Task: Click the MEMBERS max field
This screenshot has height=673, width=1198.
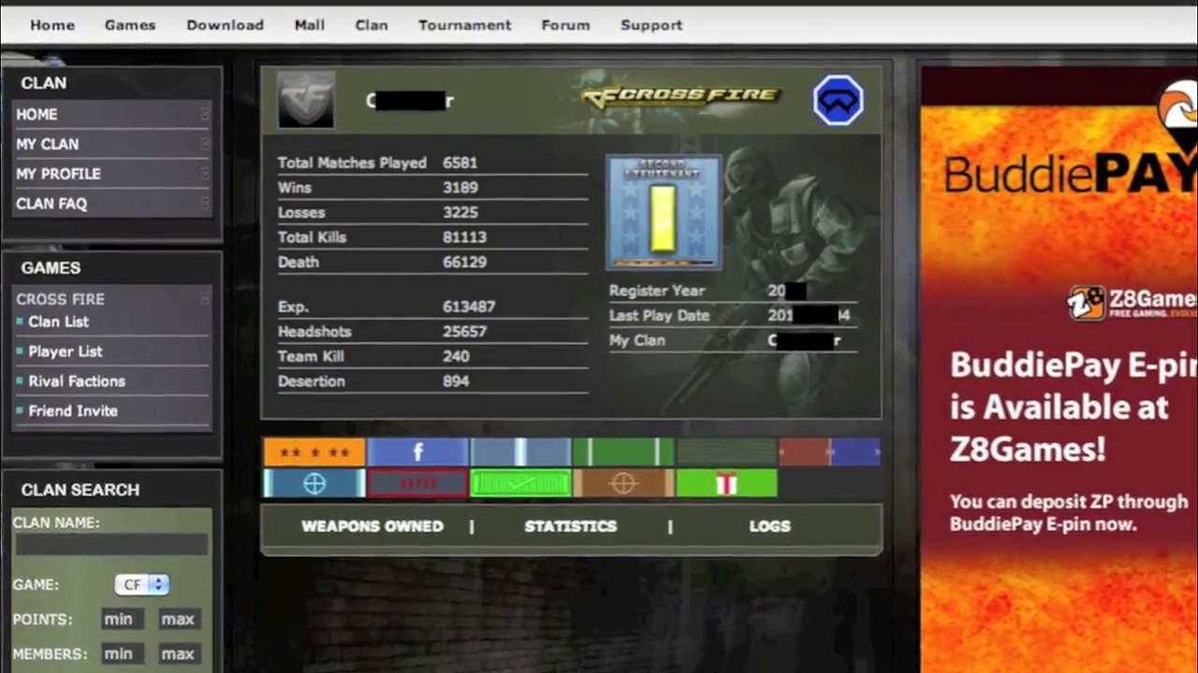Action: click(178, 654)
